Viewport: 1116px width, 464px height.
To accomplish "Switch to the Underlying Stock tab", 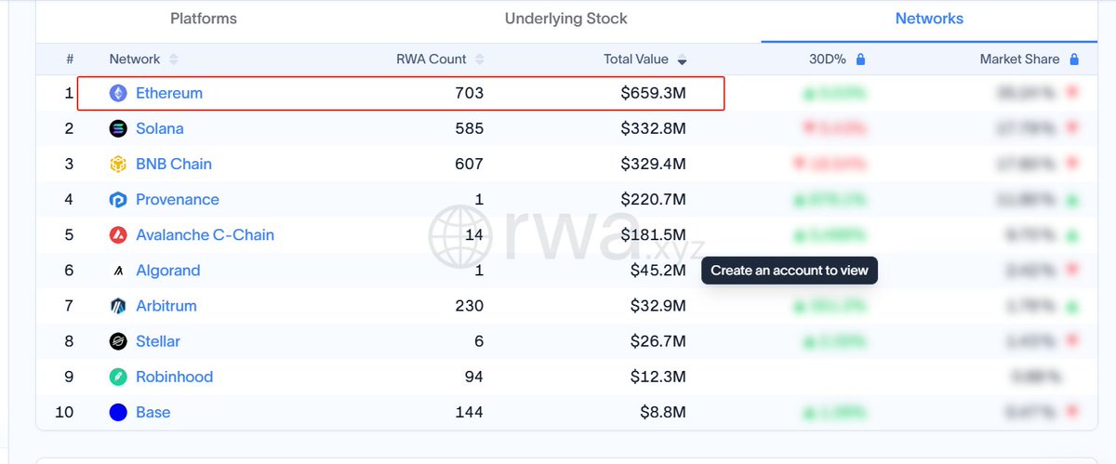I will 565,19.
